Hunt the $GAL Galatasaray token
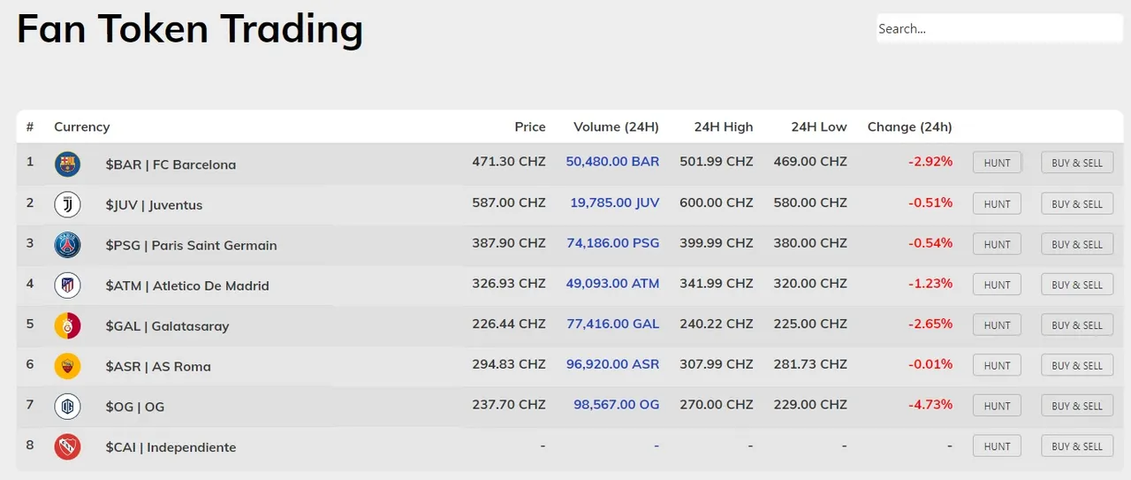1131x480 pixels. point(997,324)
